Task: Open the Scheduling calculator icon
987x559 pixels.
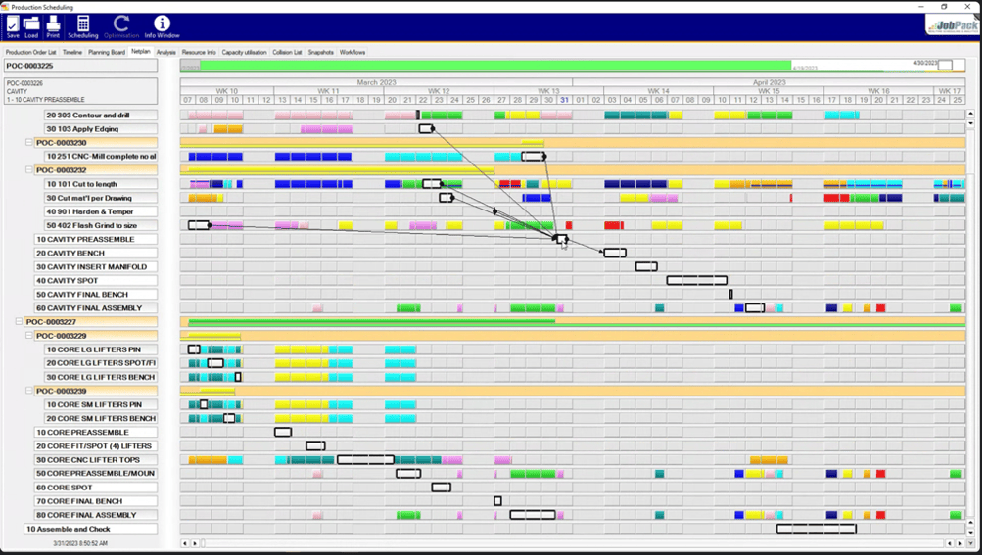Action: point(83,27)
